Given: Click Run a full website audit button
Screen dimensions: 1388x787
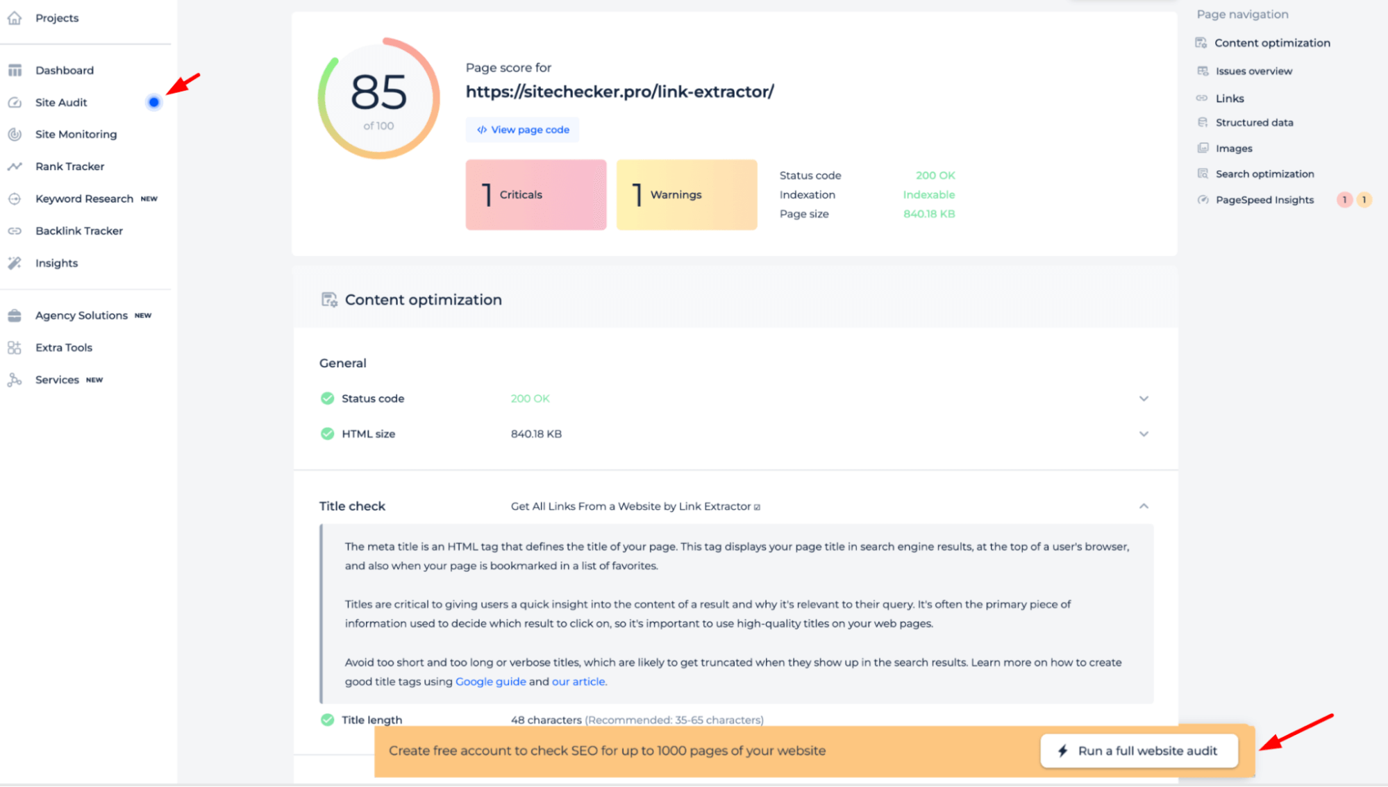Looking at the screenshot, I should (1139, 751).
